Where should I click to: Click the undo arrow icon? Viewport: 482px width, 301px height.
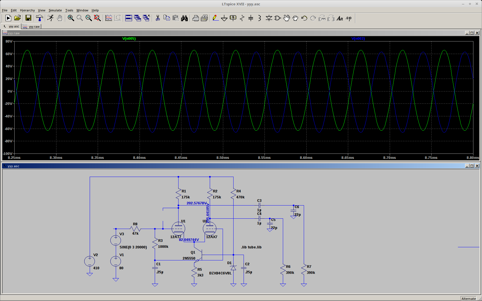304,18
